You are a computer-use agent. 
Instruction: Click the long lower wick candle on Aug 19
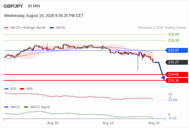[x=138, y=62]
